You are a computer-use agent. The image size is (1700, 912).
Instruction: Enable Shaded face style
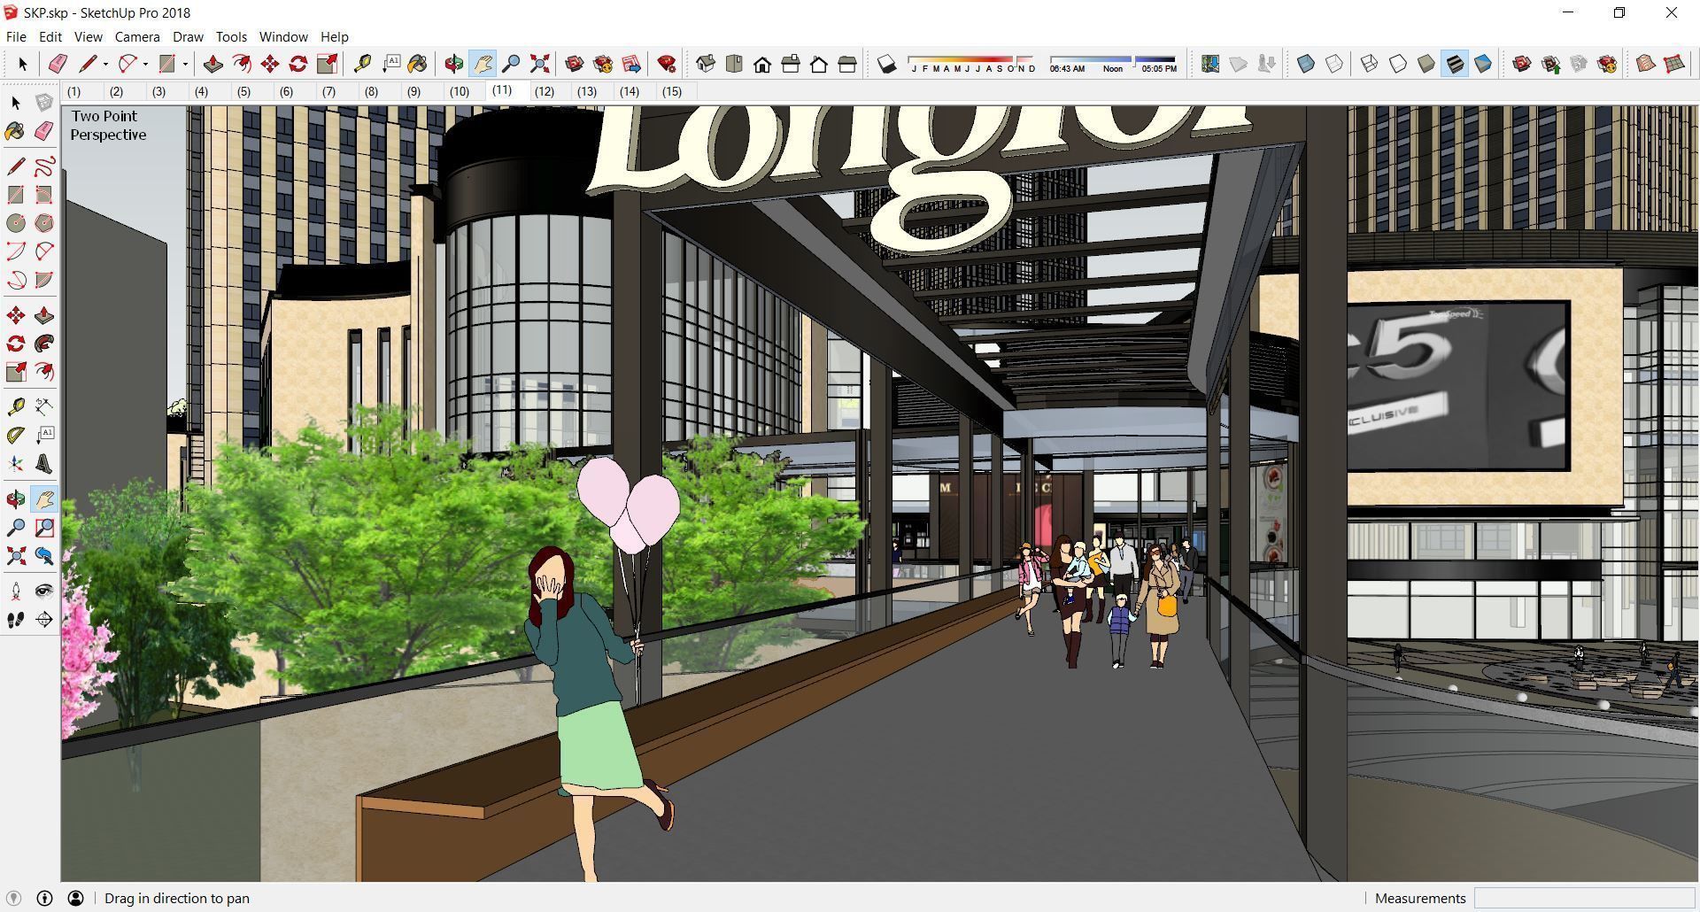[x=1426, y=64]
